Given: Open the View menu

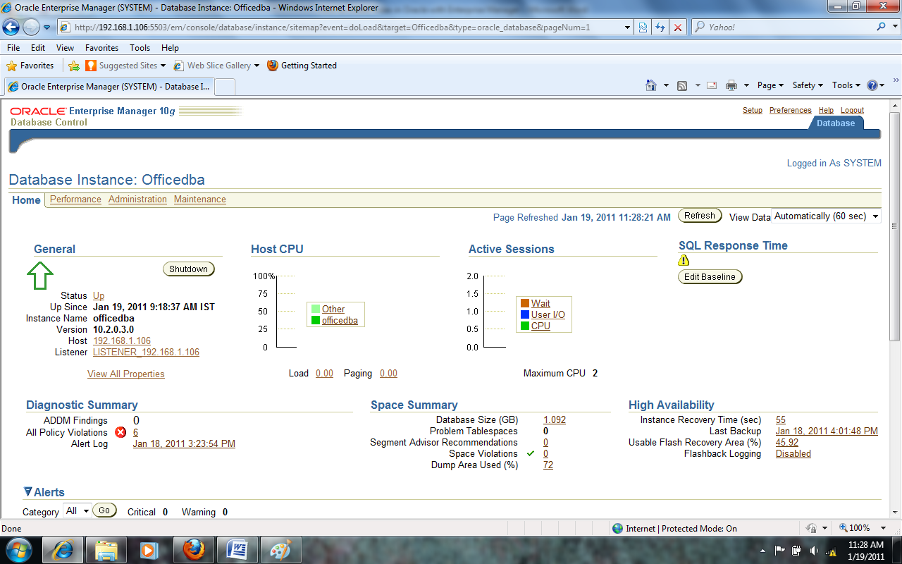Looking at the screenshot, I should coord(65,48).
